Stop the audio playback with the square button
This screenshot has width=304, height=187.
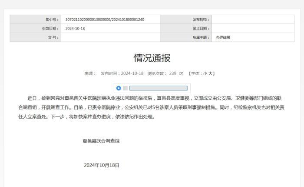[125, 88]
